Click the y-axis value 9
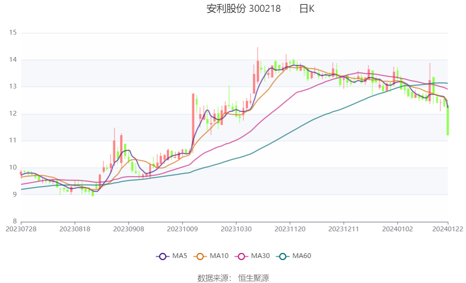This screenshot has width=466, height=283. pos(15,195)
